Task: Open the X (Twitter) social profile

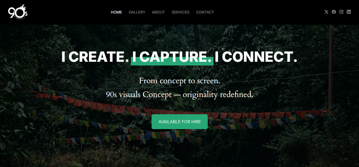Action: tap(326, 12)
